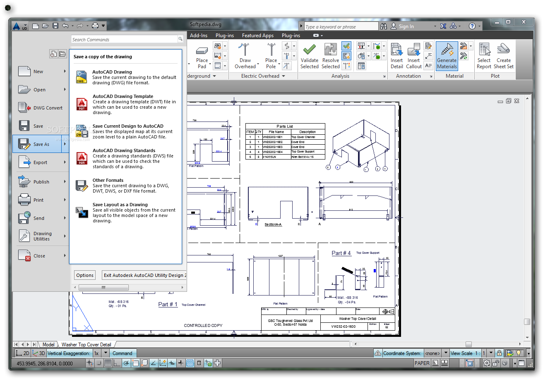Choose DWG Convert in application menu
This screenshot has height=379, width=543.
pyautogui.click(x=41, y=108)
